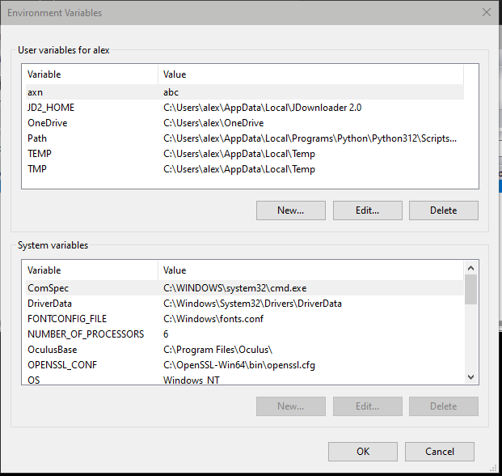
Task: Click the scroll-down arrow in system variables
Action: pyautogui.click(x=470, y=377)
